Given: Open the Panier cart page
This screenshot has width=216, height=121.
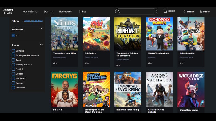Looking at the screenshot, I should click(x=206, y=12).
